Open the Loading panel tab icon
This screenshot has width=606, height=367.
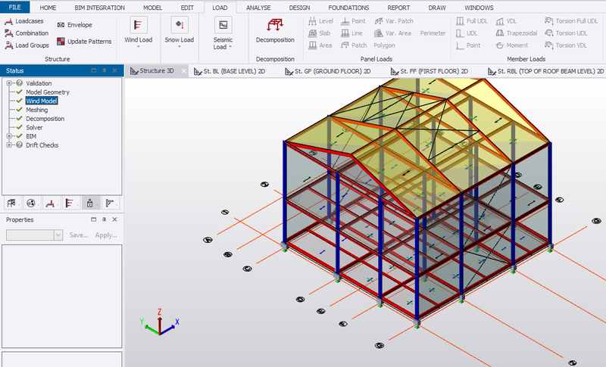(51, 203)
